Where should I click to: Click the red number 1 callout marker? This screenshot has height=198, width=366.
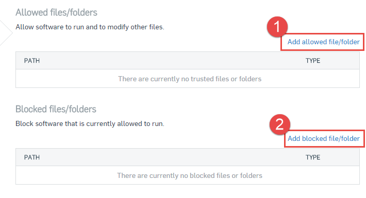tap(277, 27)
